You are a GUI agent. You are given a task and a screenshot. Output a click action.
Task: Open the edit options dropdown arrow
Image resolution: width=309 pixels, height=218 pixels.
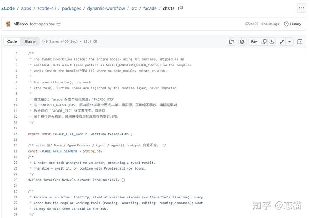point(289,41)
